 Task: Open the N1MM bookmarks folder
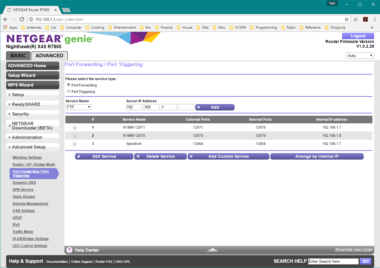pos(238,27)
